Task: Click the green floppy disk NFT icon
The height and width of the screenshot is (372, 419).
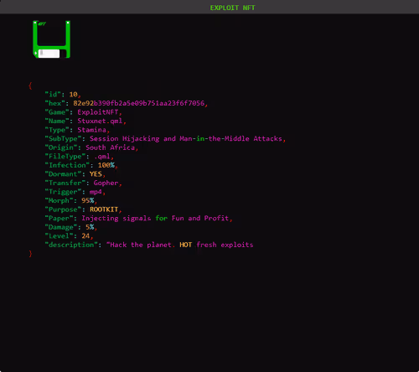Action: 51,39
